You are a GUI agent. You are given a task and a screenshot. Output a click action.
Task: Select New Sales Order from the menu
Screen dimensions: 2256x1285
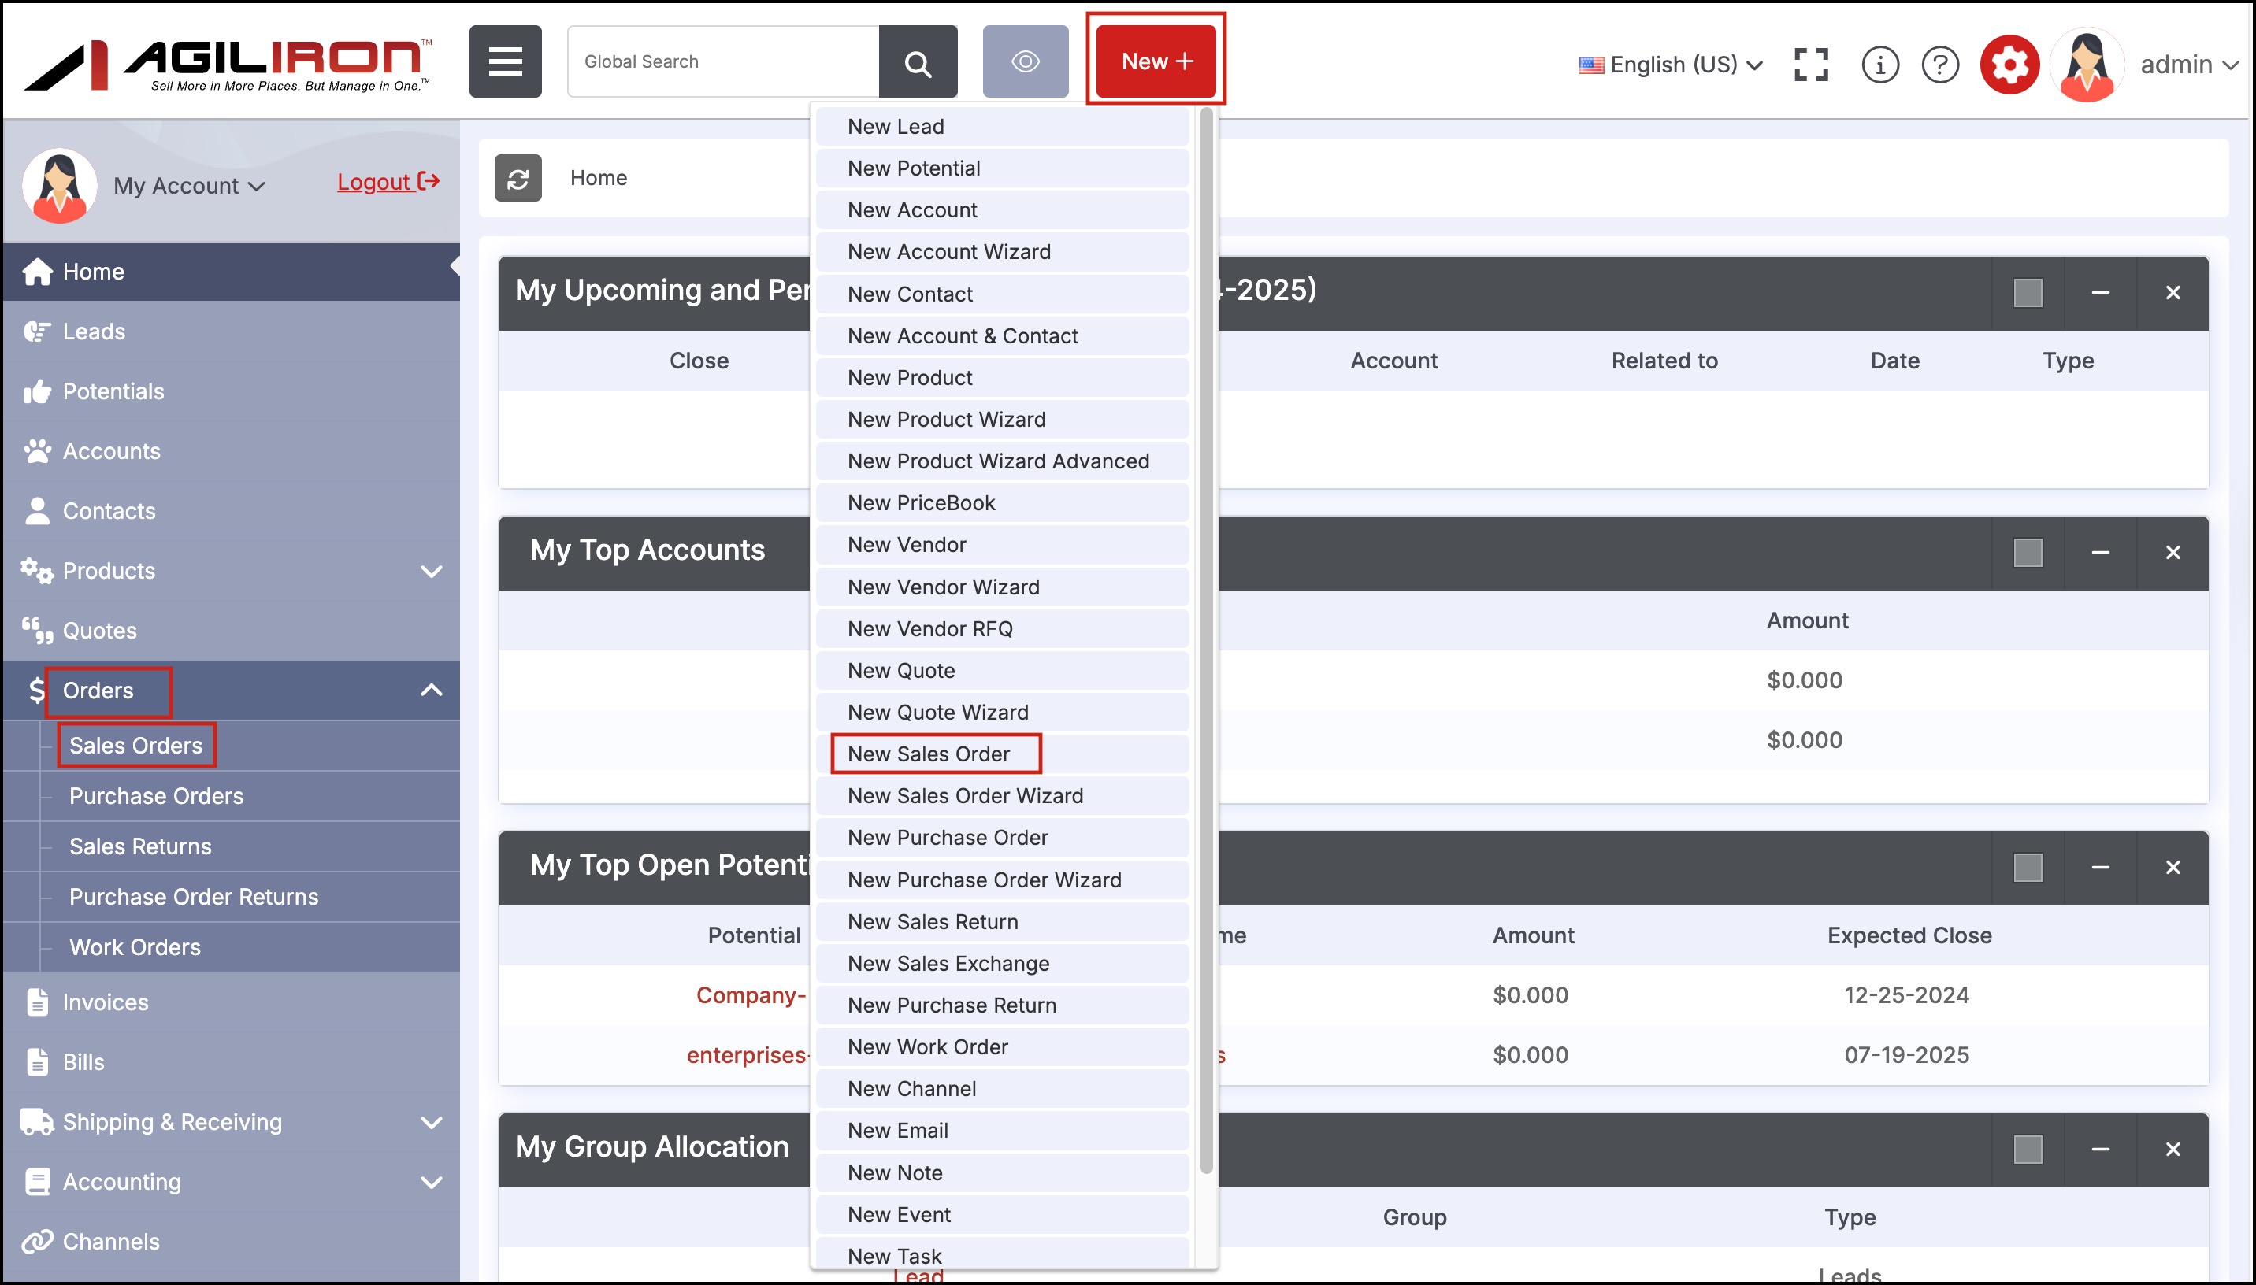coord(929,754)
